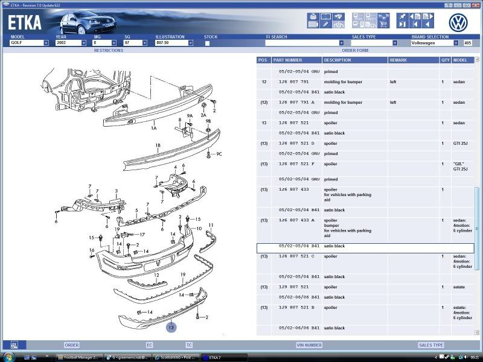The width and height of the screenshot is (483, 362).
Task: Click the LEX COM icon in the bottom bar
Action: coord(14,345)
